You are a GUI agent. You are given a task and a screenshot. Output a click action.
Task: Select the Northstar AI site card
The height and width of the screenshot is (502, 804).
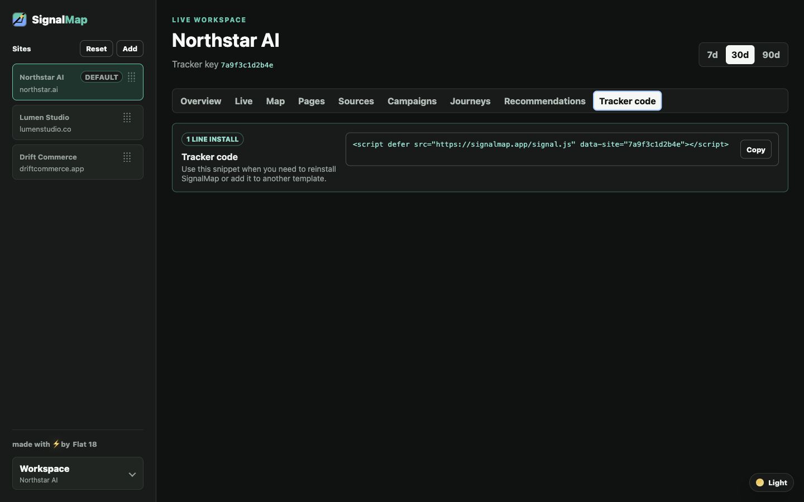pyautogui.click(x=78, y=82)
